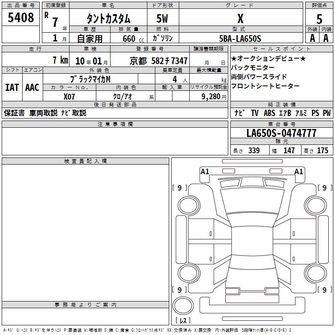The width and height of the screenshot is (335, 335).
Task: Click the rear-right wheel circle in diagram
Action: coord(316,273)
